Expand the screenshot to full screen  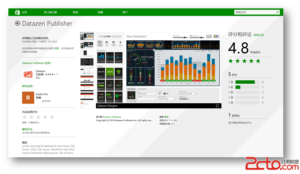(218, 106)
